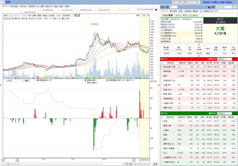
Task: Switch to the 即時走勢 tab
Action: point(14,6)
